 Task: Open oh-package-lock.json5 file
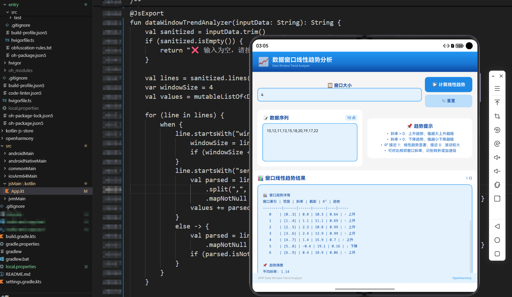coord(31,116)
